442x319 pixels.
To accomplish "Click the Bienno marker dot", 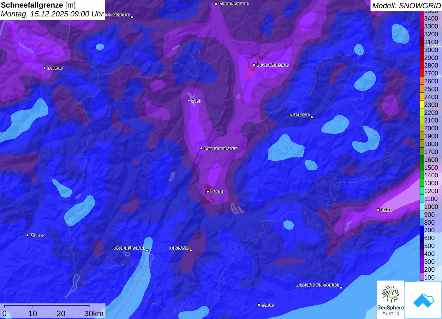I will pos(27,235).
